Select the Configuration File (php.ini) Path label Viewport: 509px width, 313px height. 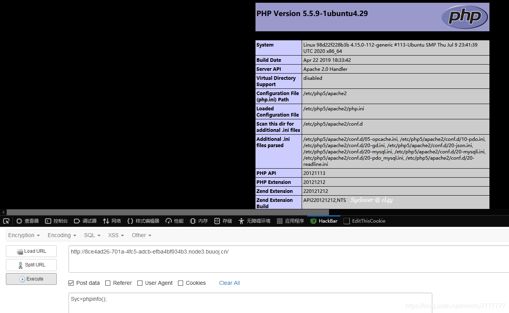tap(277, 96)
